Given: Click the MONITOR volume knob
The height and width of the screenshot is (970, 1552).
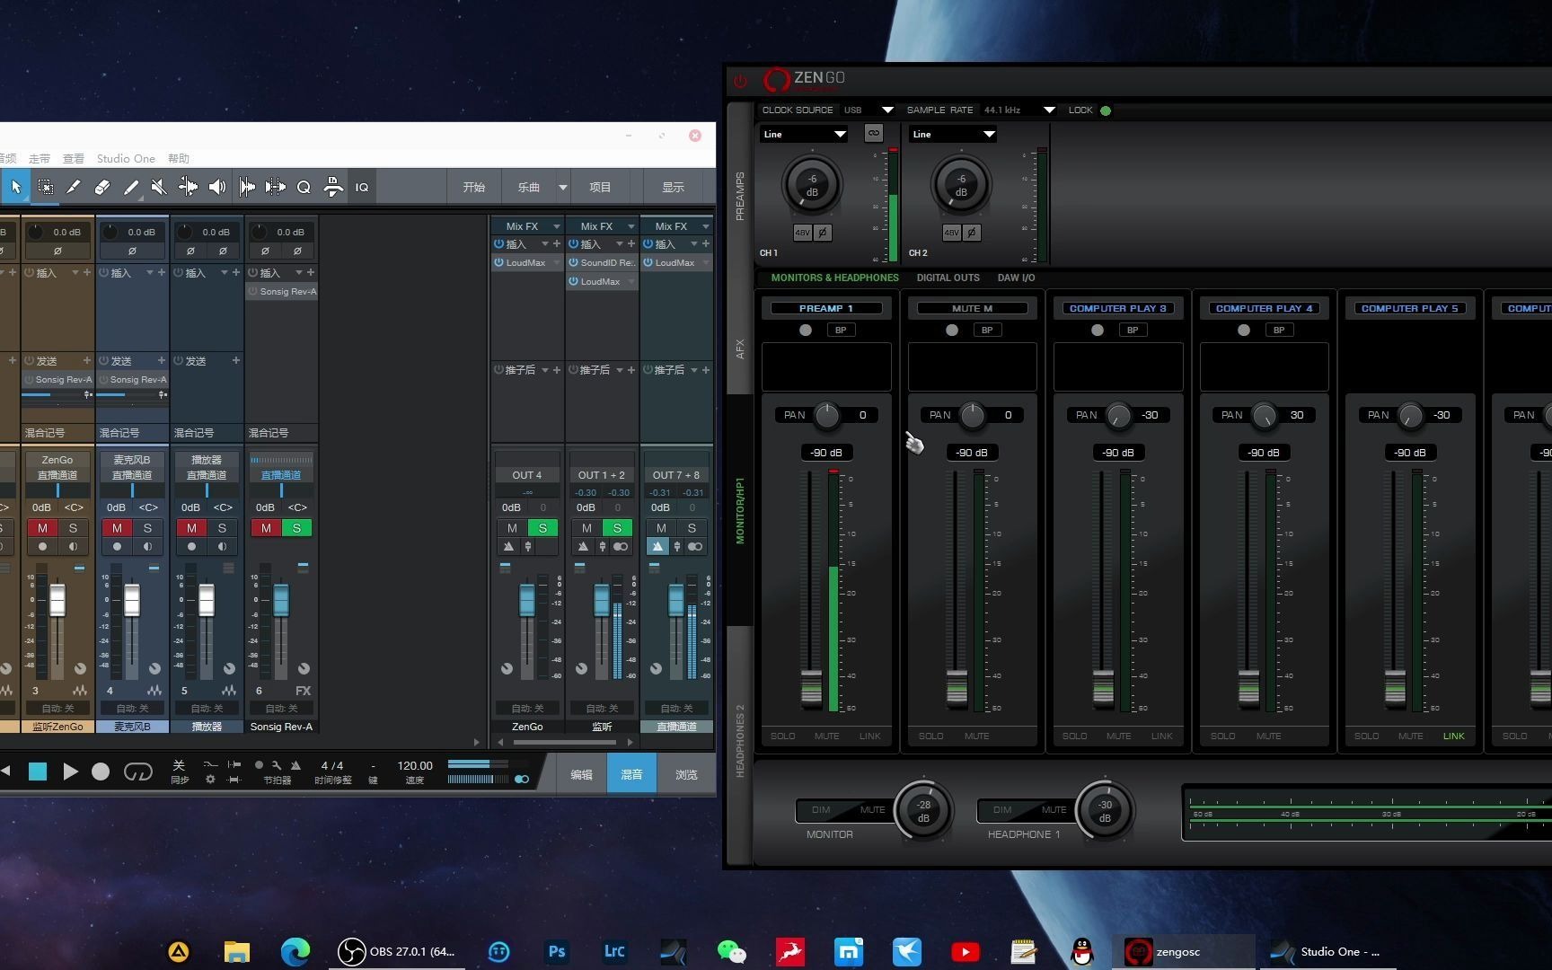Looking at the screenshot, I should coord(923,811).
